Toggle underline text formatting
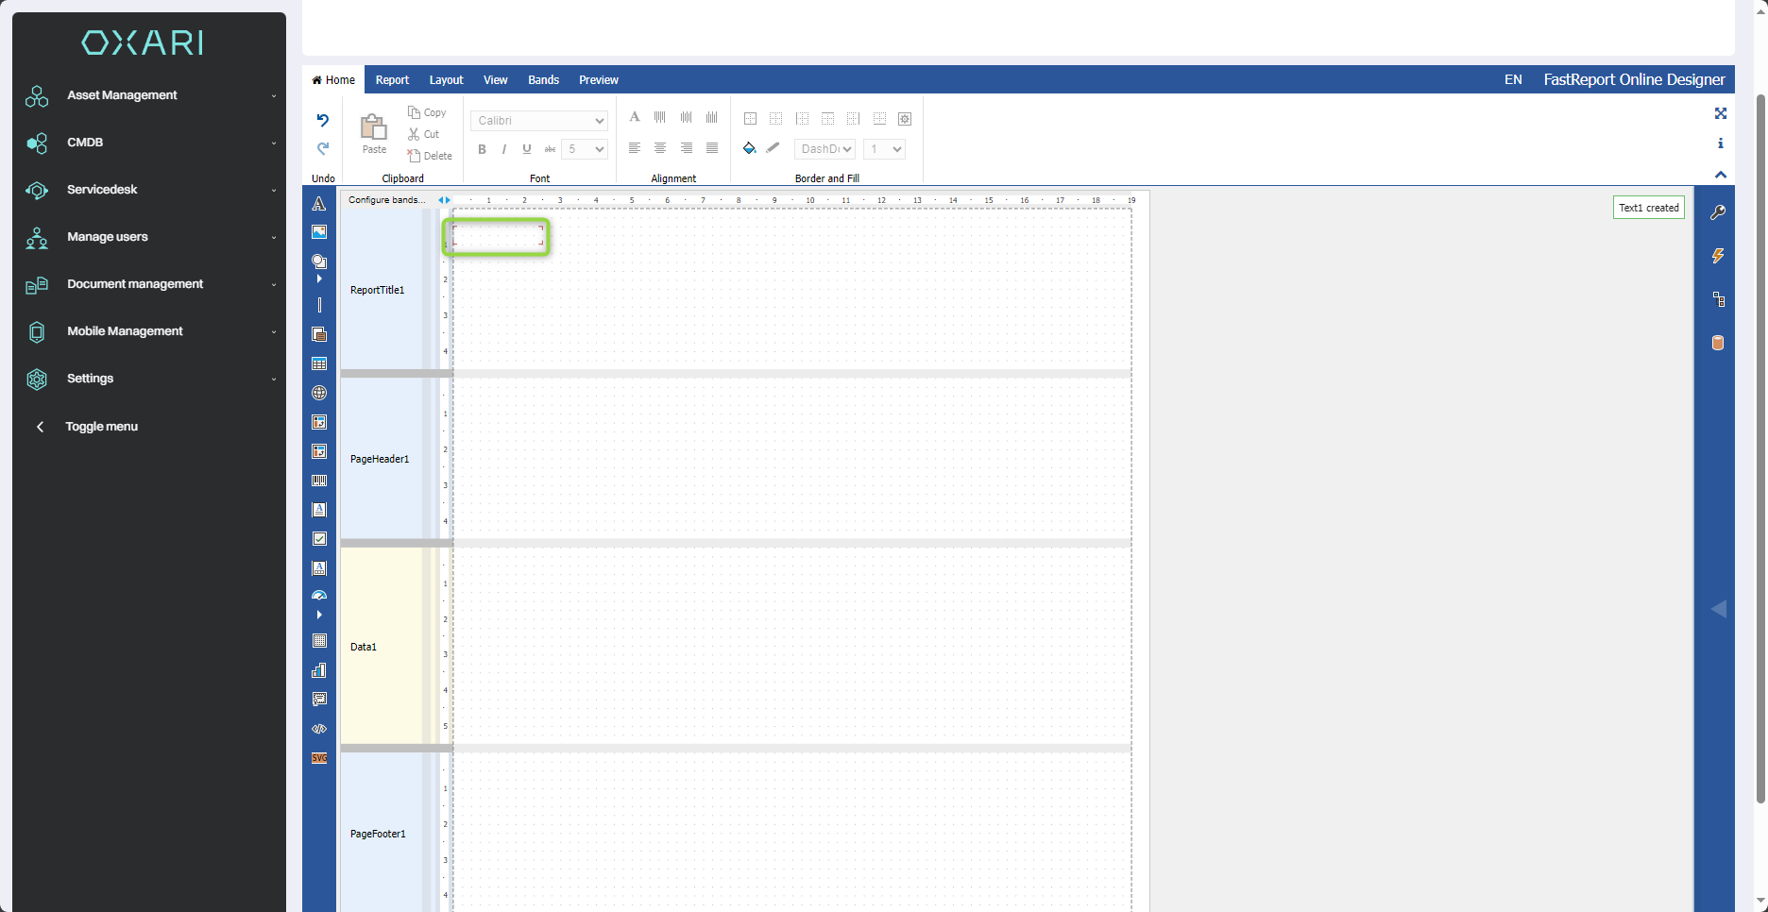 click(527, 149)
